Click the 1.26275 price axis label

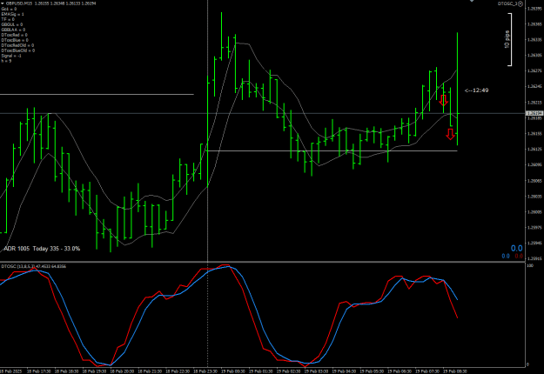[x=534, y=70]
